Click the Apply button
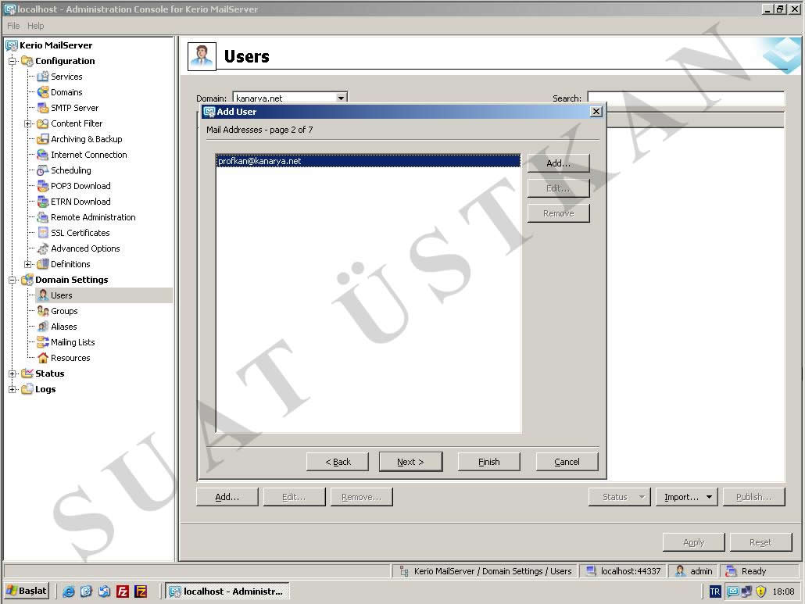Viewport: 805px width, 604px height. pos(694,542)
